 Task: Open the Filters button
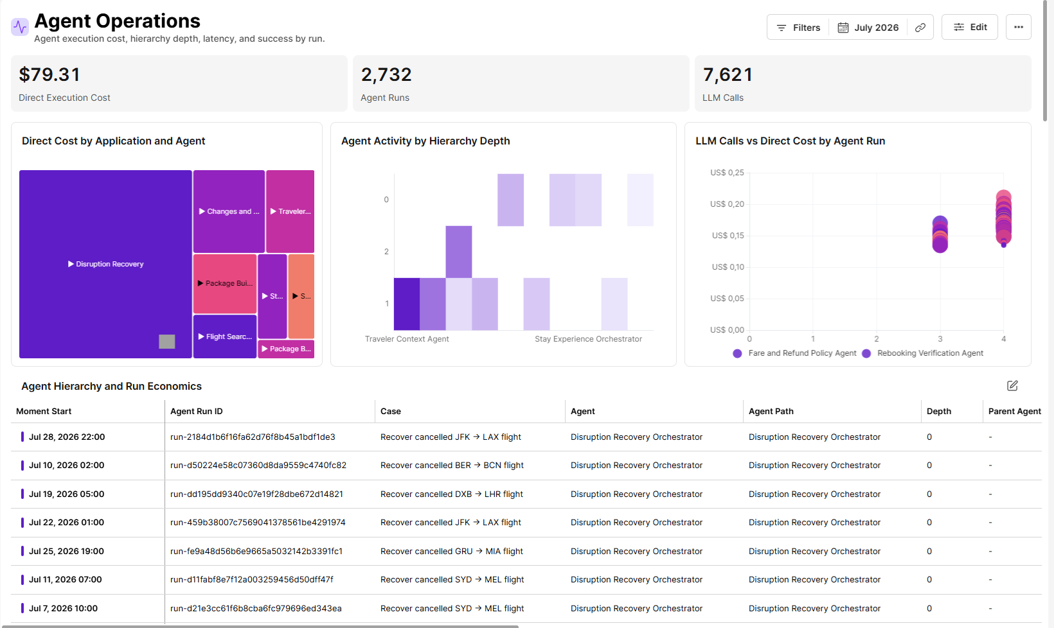tap(798, 28)
